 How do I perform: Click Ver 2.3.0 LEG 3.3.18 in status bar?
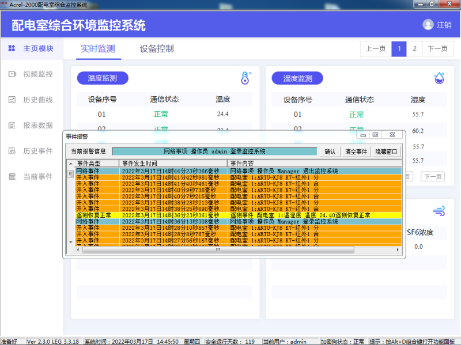point(53,342)
